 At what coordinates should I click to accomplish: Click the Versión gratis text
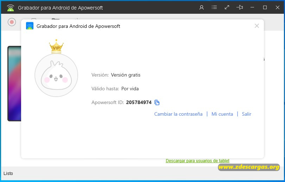point(126,75)
